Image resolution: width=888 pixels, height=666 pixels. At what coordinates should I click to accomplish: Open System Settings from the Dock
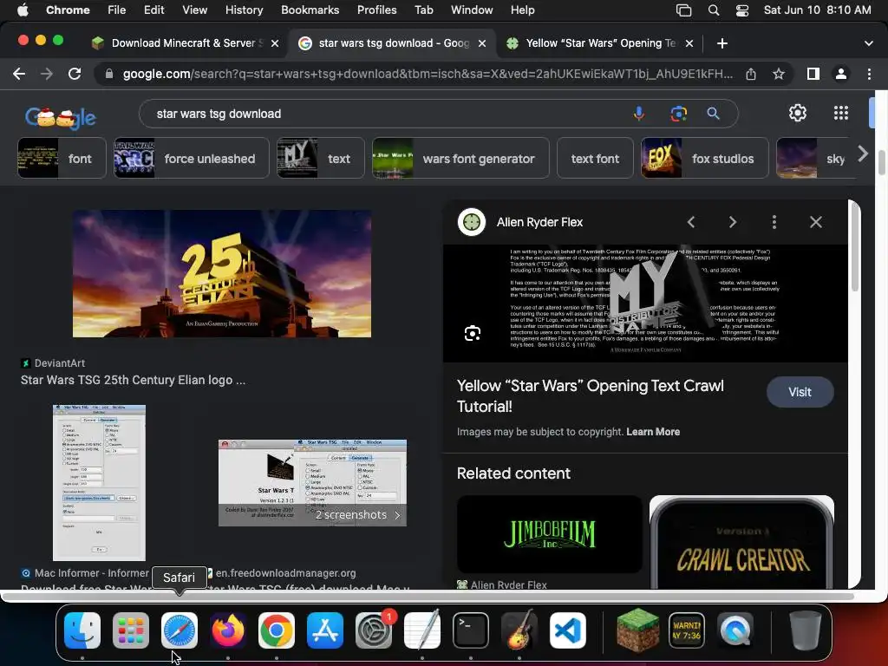(x=374, y=630)
